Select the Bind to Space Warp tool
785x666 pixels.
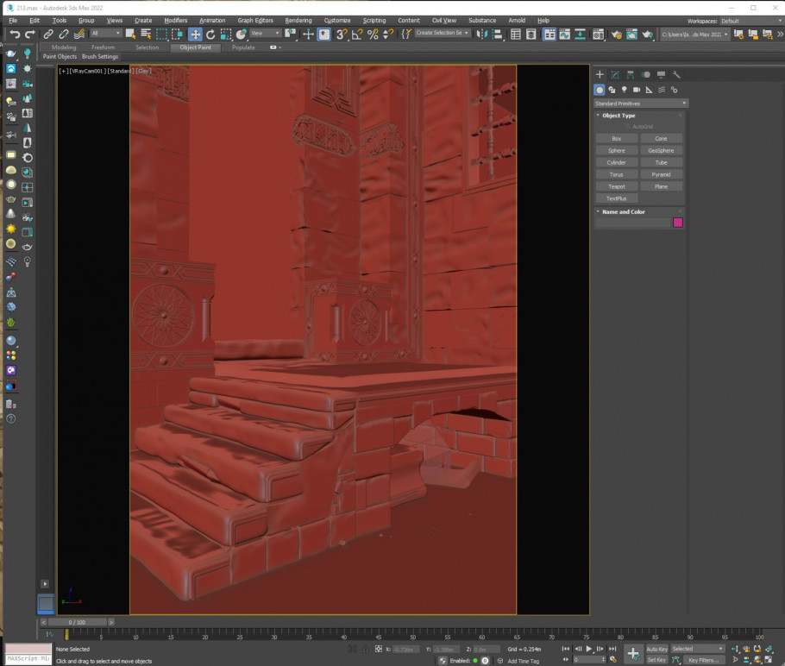point(79,34)
